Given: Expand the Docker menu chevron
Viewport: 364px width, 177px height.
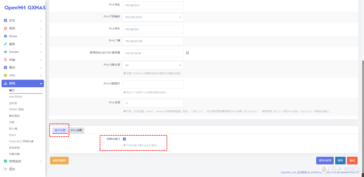Looking at the screenshot, I should pyautogui.click(x=41, y=52).
